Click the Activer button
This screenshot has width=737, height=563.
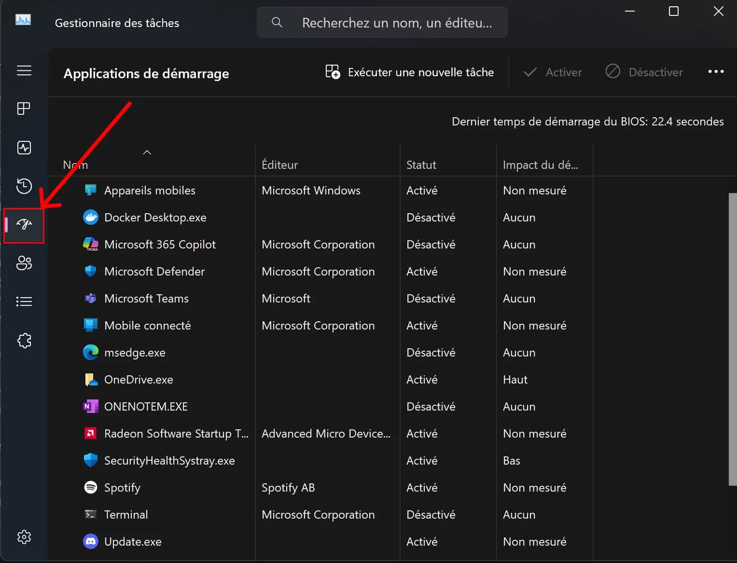553,72
